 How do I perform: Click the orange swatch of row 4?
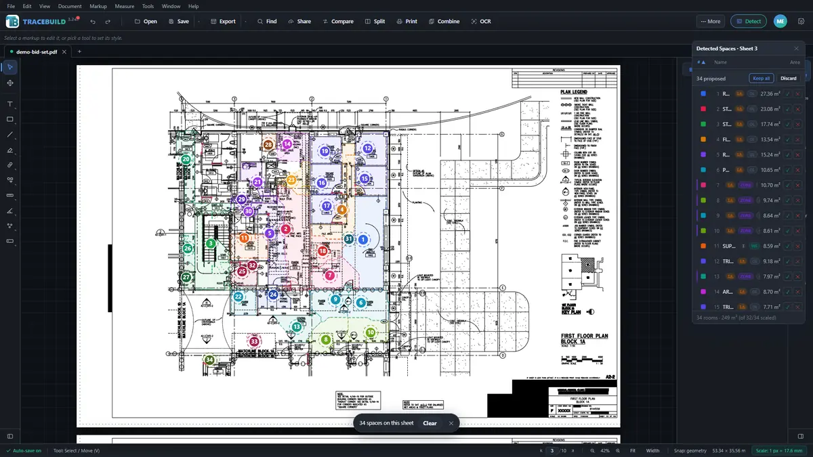704,139
